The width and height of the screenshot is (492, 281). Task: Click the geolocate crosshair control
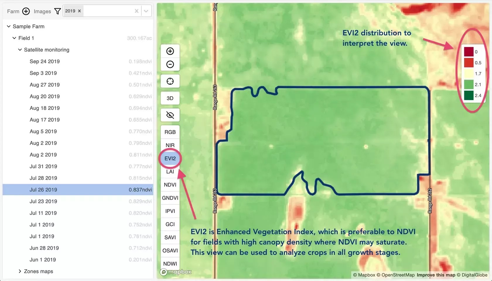[170, 81]
